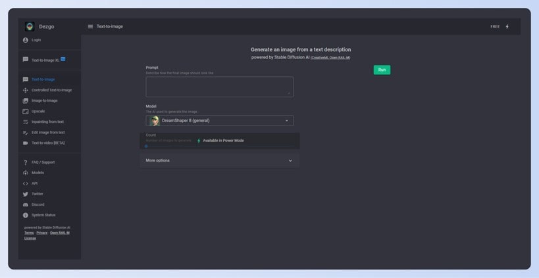Open Inpainting from text
Image resolution: width=539 pixels, height=278 pixels.
[x=48, y=122]
